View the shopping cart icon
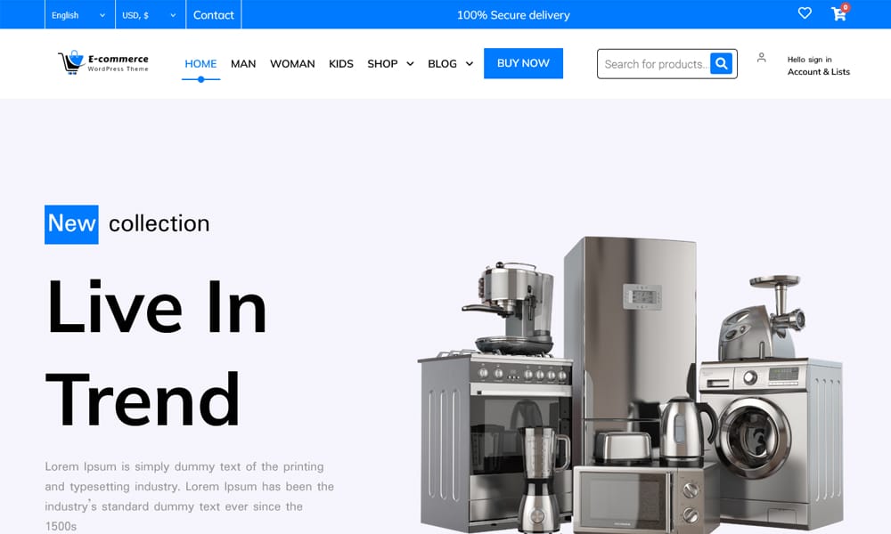The width and height of the screenshot is (891, 534). coord(836,15)
